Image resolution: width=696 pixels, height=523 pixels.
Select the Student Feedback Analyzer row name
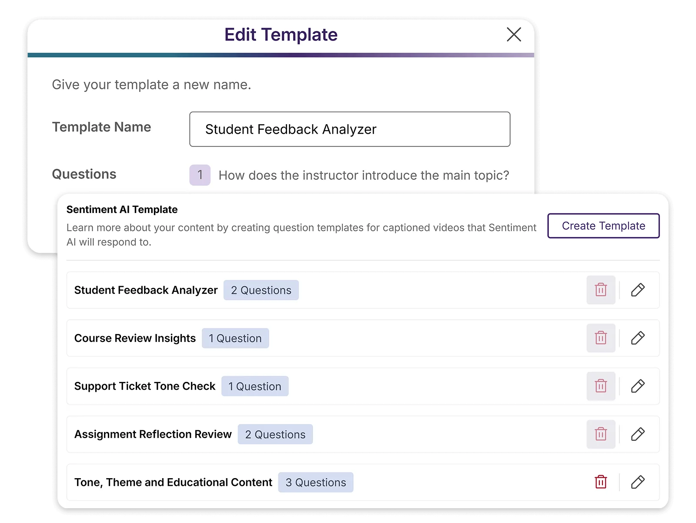tap(146, 290)
